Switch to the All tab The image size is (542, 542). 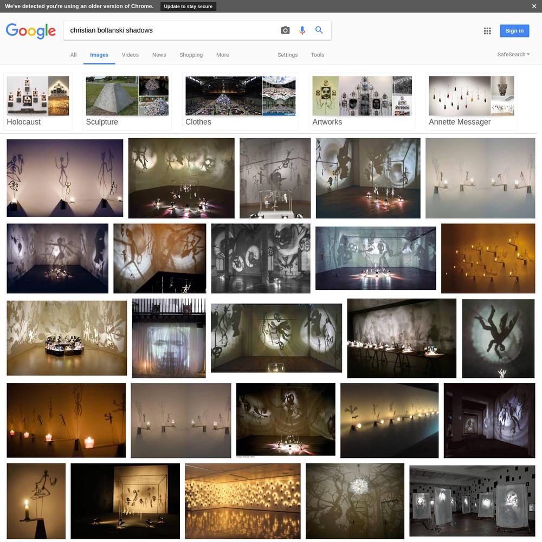point(73,55)
